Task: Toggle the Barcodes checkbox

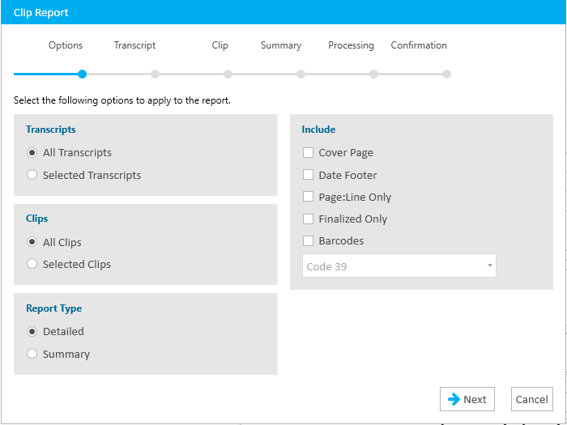Action: (308, 240)
